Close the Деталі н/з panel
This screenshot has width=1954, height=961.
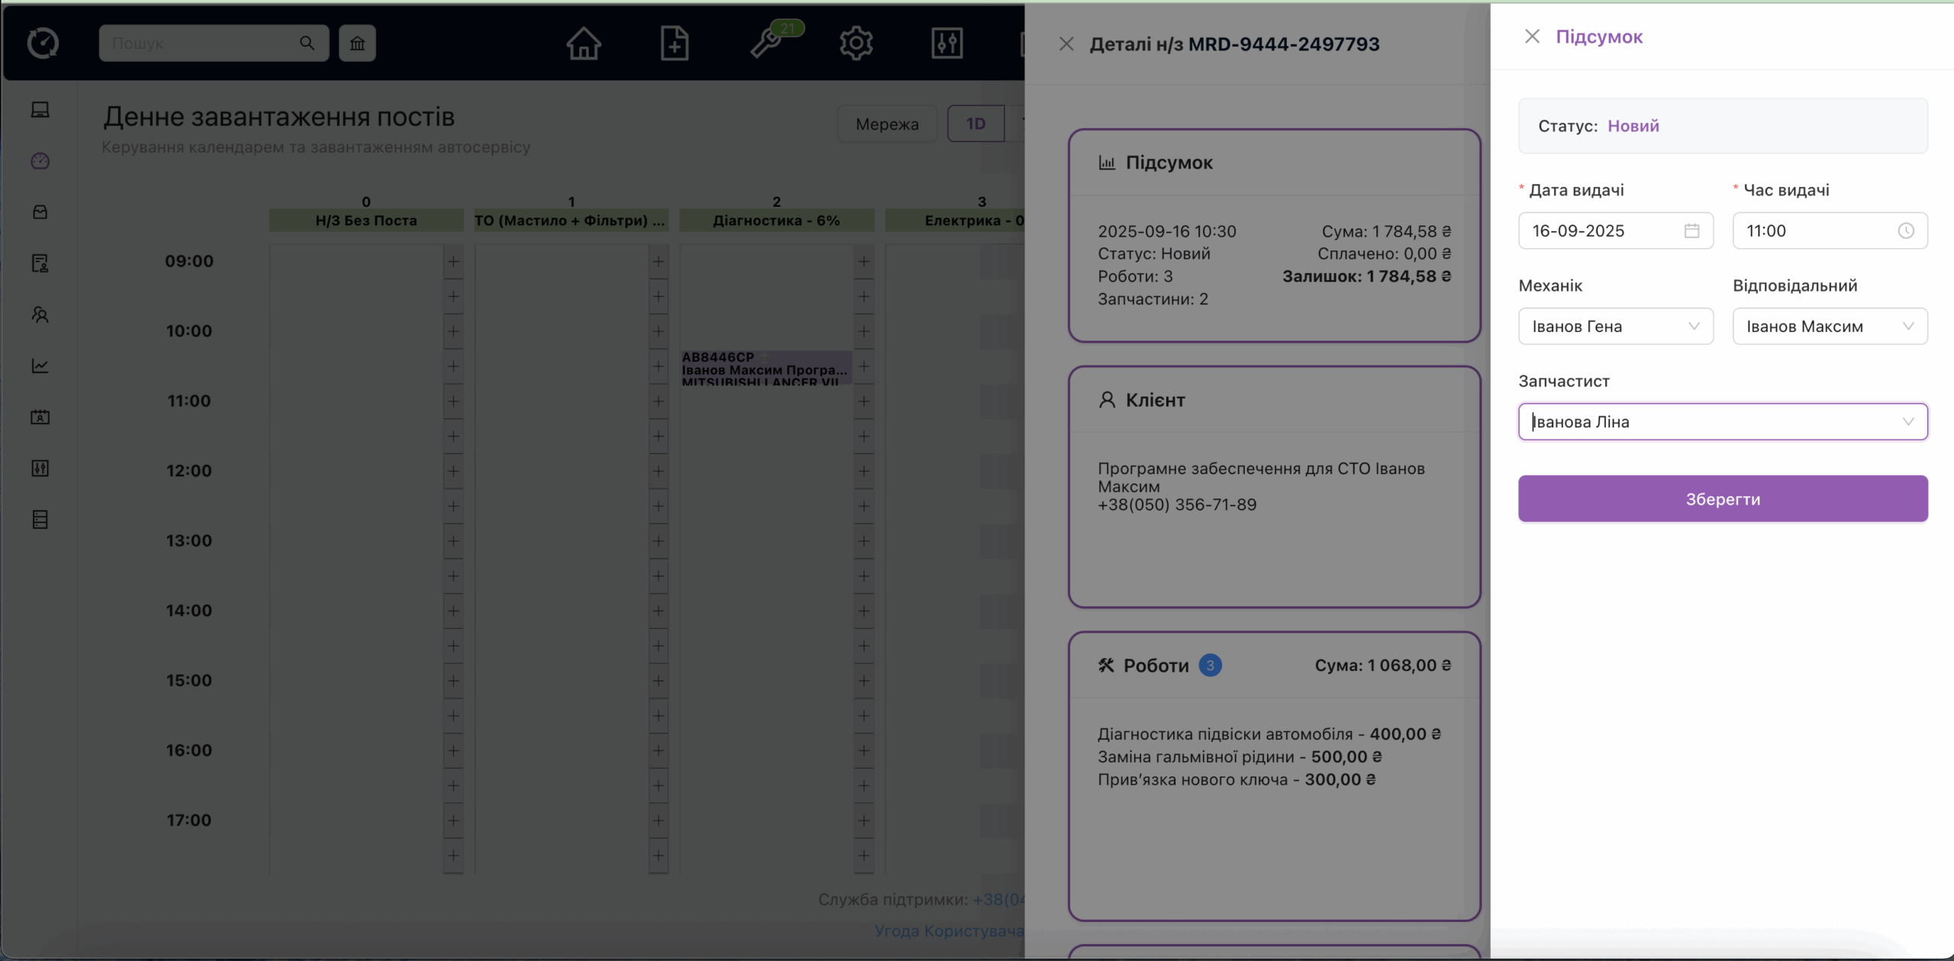click(x=1066, y=44)
